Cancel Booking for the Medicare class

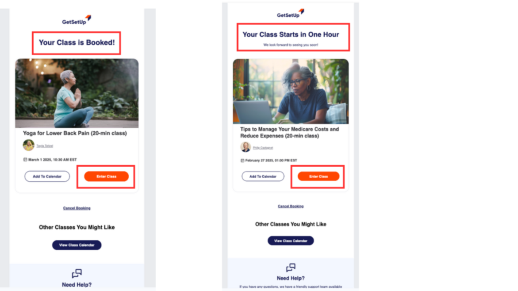pyautogui.click(x=291, y=206)
